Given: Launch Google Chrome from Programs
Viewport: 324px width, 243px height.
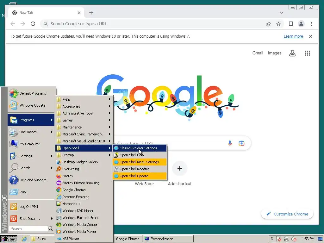Looking at the screenshot, I should tap(84, 190).
